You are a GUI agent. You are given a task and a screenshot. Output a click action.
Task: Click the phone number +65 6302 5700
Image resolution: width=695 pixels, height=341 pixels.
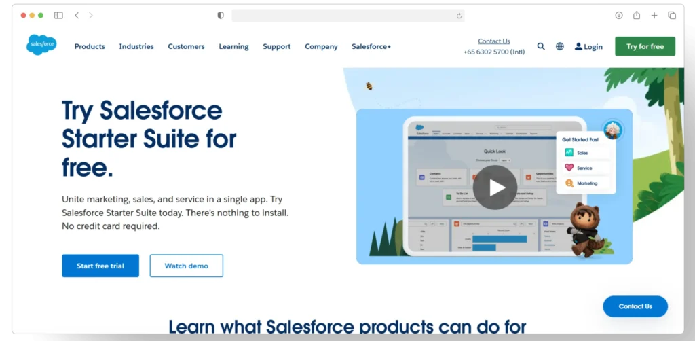(494, 52)
